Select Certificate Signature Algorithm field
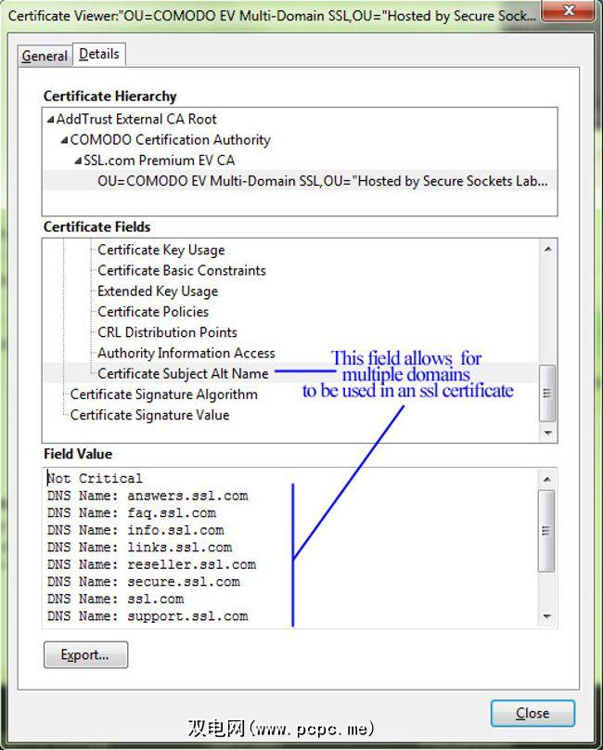Image resolution: width=603 pixels, height=750 pixels. [x=164, y=394]
